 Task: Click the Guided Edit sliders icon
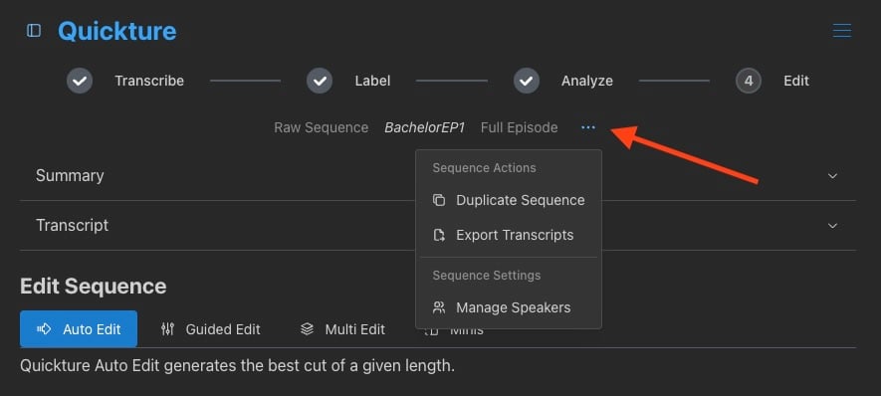click(167, 329)
